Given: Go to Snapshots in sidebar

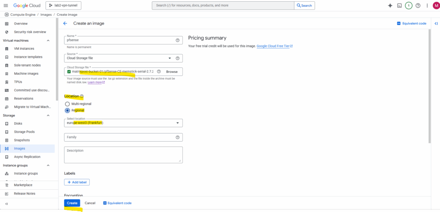Looking at the screenshot, I should (x=22, y=140).
